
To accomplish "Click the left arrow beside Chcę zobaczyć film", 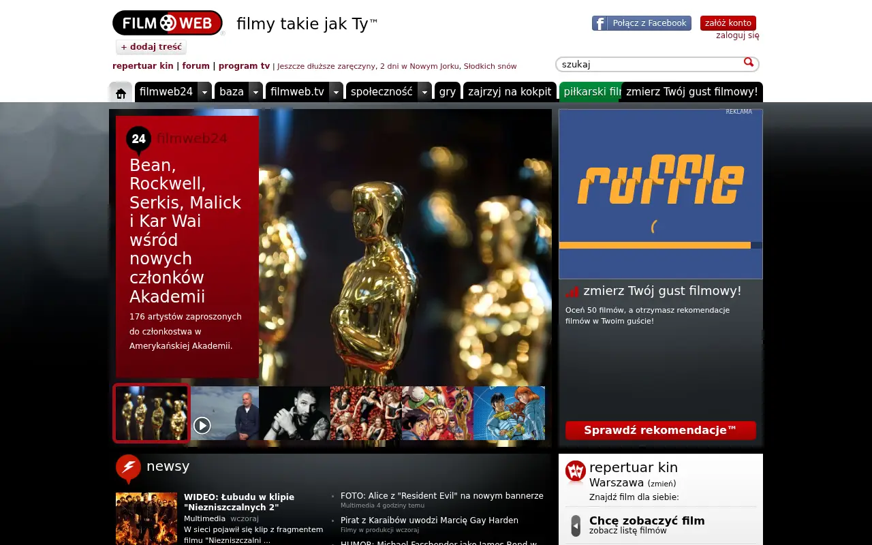I will (x=576, y=526).
